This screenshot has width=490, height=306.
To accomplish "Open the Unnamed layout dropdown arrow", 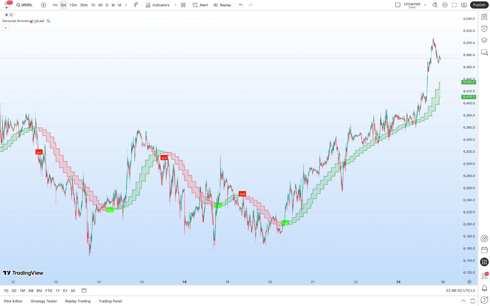I will 425,5.
